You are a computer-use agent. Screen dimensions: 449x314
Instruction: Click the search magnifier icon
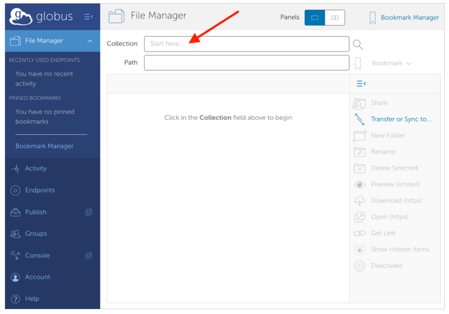(x=358, y=44)
